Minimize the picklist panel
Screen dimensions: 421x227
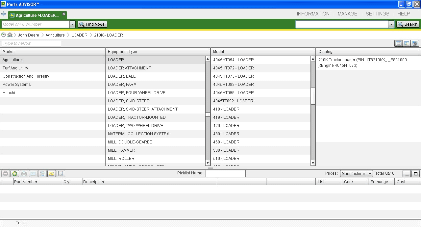pos(407,174)
